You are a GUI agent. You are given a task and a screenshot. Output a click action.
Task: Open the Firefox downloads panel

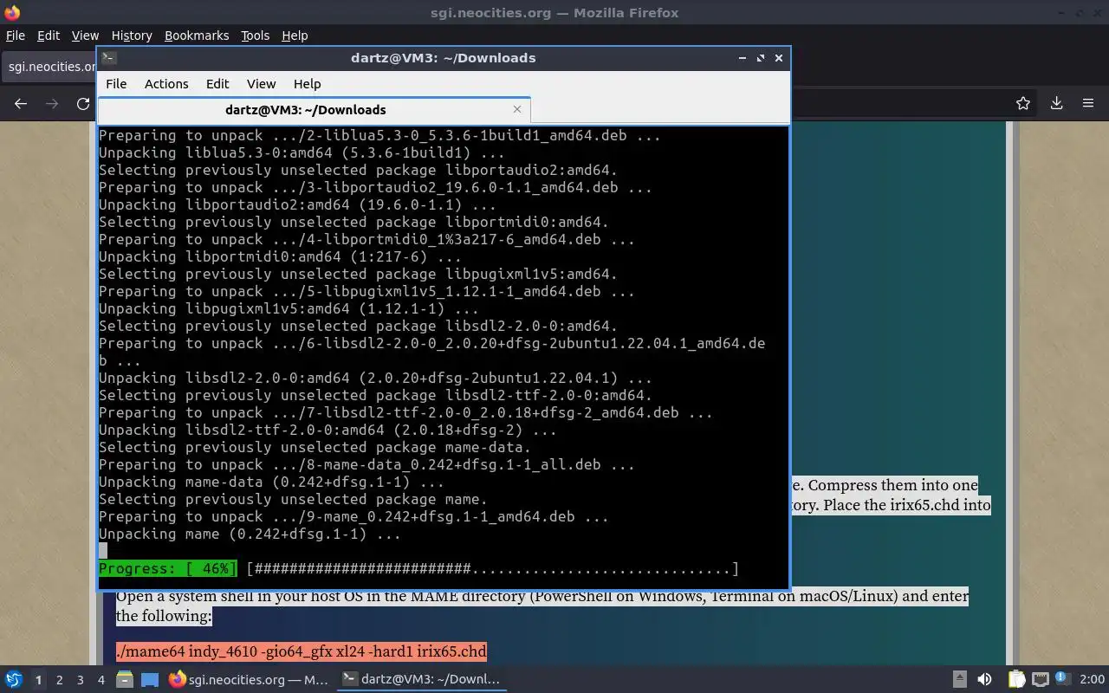(x=1056, y=103)
